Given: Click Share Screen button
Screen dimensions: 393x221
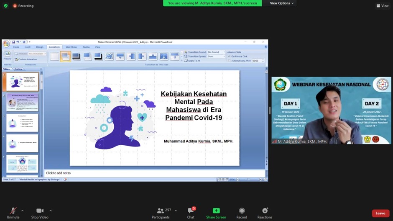Looking at the screenshot, I should [x=216, y=213].
